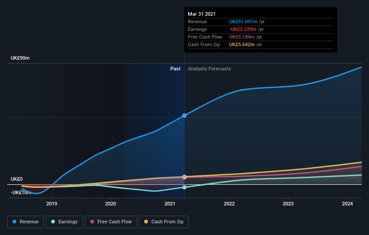
Task: Click the -UK£2.229m earnings value
Action: [x=243, y=29]
